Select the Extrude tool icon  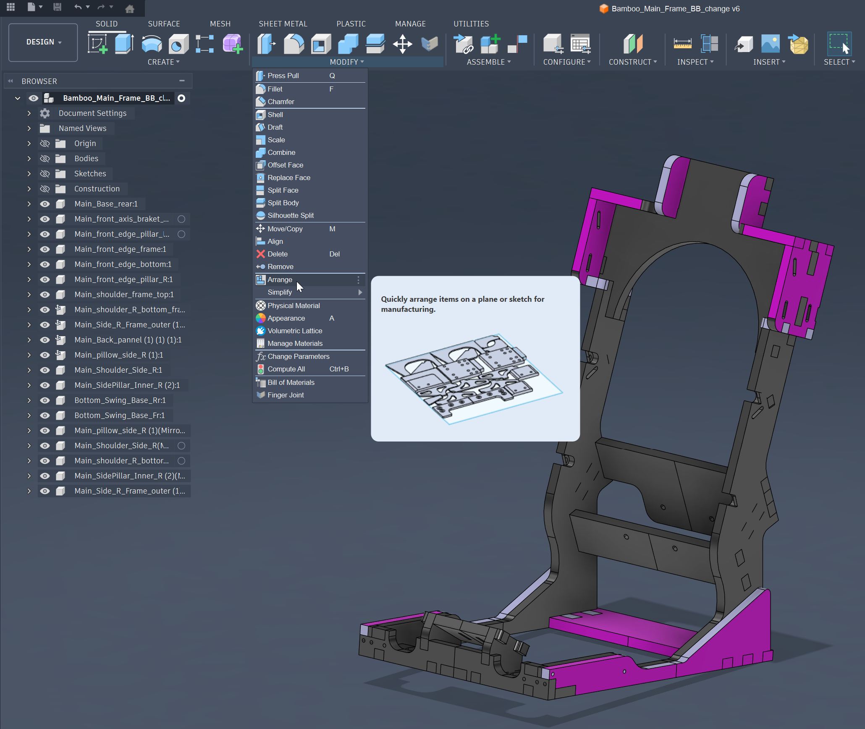124,44
